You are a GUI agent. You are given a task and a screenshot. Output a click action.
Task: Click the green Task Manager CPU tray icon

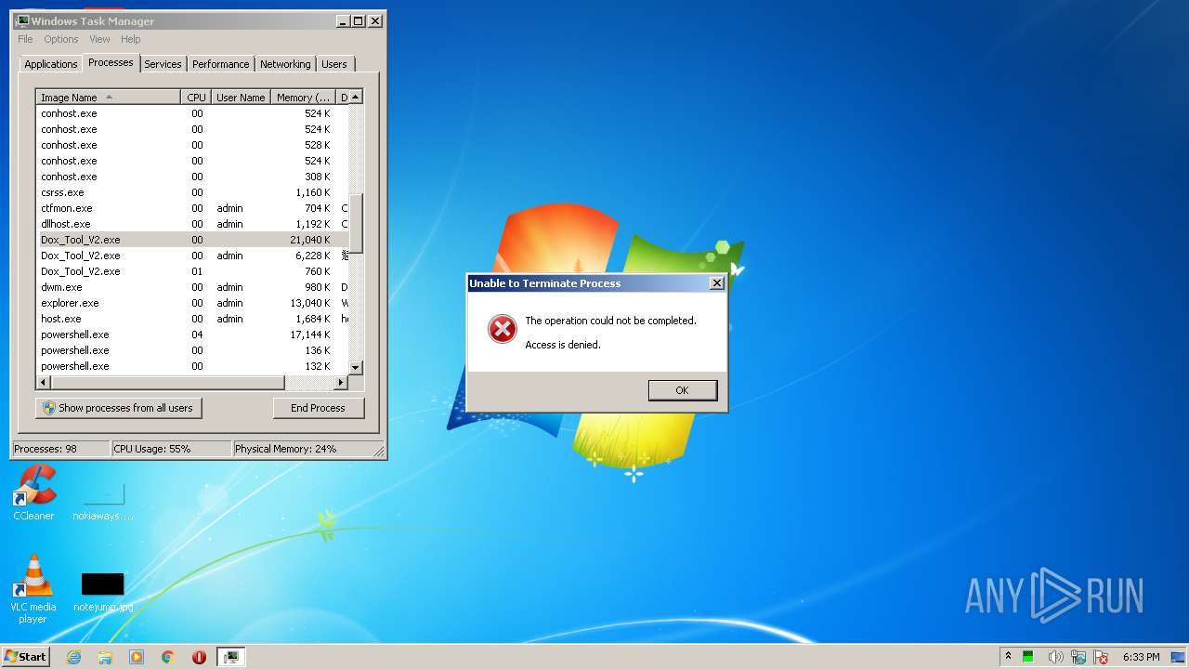coord(1029,657)
